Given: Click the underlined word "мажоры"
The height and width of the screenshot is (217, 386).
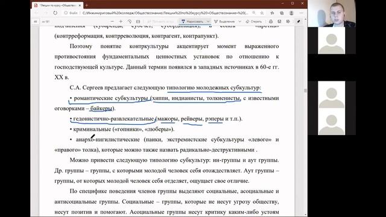Looking at the screenshot, I should click(x=168, y=119).
